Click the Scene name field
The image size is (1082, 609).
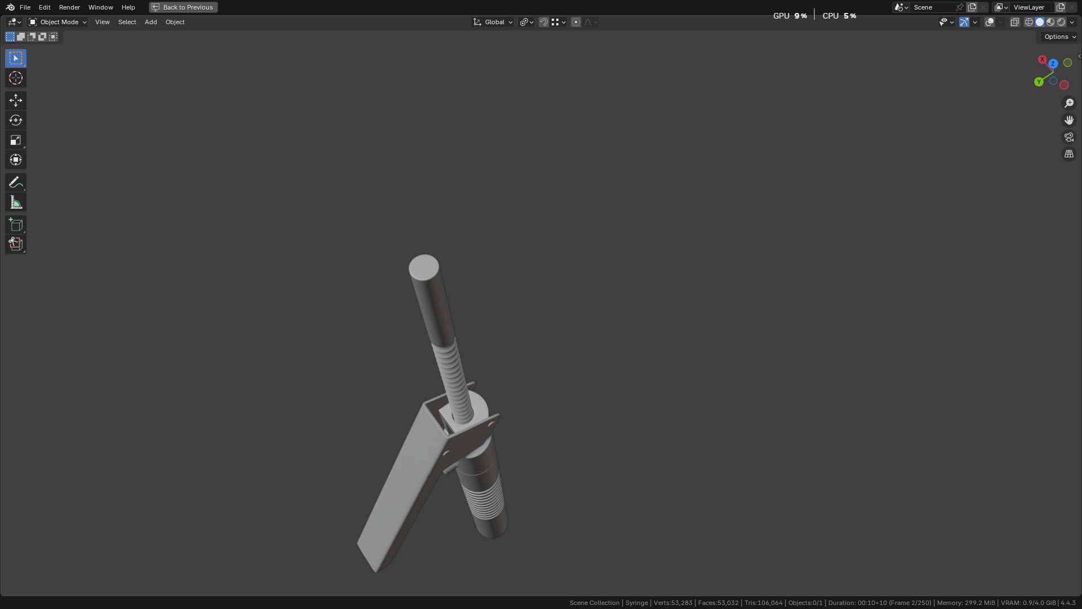click(x=933, y=7)
